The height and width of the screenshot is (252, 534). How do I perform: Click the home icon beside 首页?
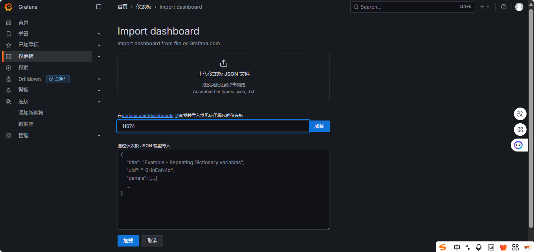click(9, 22)
